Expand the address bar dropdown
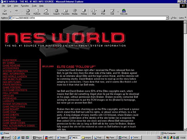 tap(167, 18)
